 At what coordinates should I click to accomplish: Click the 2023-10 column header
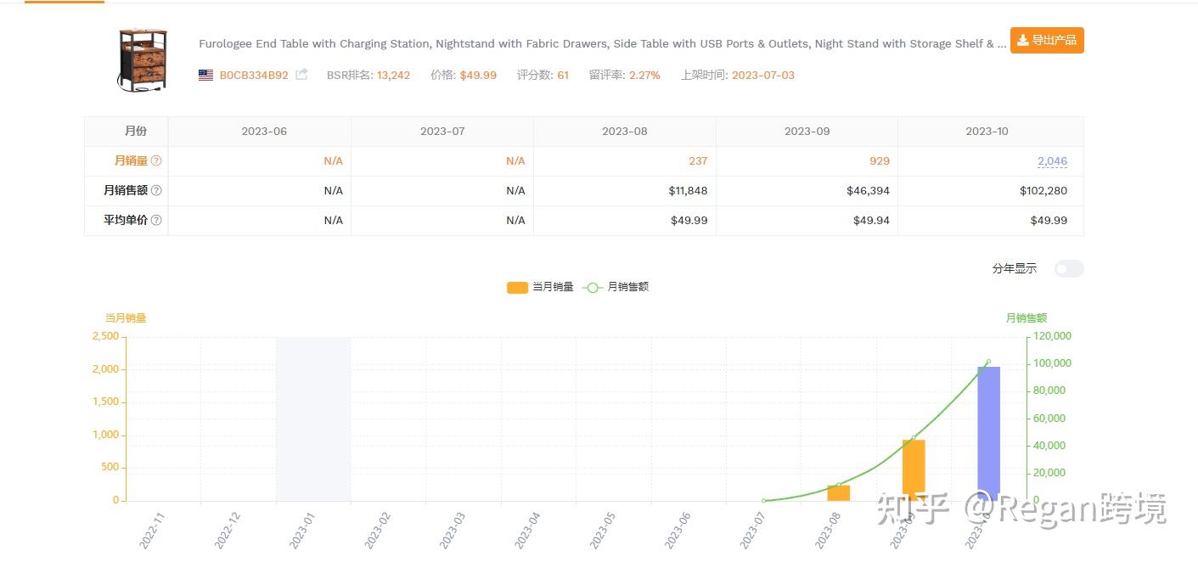pyautogui.click(x=987, y=132)
